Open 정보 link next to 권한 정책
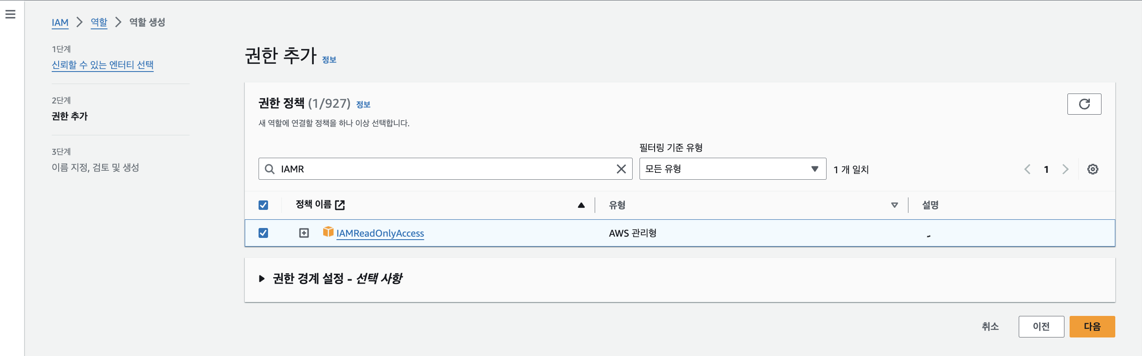Image resolution: width=1142 pixels, height=356 pixels. point(363,104)
